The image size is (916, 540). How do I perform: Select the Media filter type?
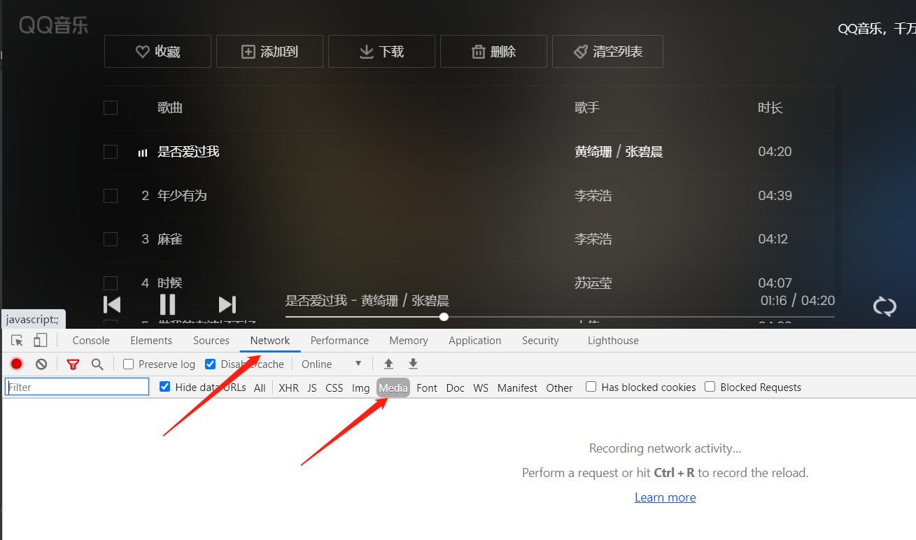point(393,388)
